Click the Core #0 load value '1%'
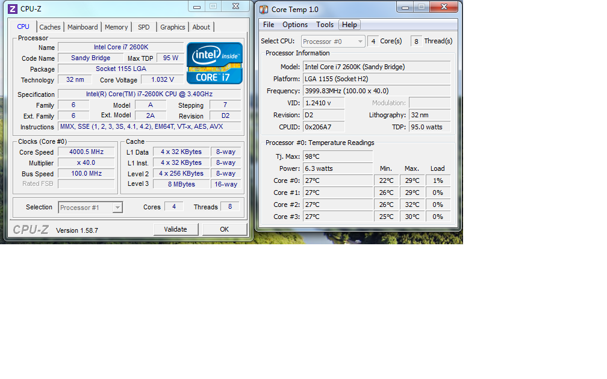607x379 pixels. click(x=438, y=180)
